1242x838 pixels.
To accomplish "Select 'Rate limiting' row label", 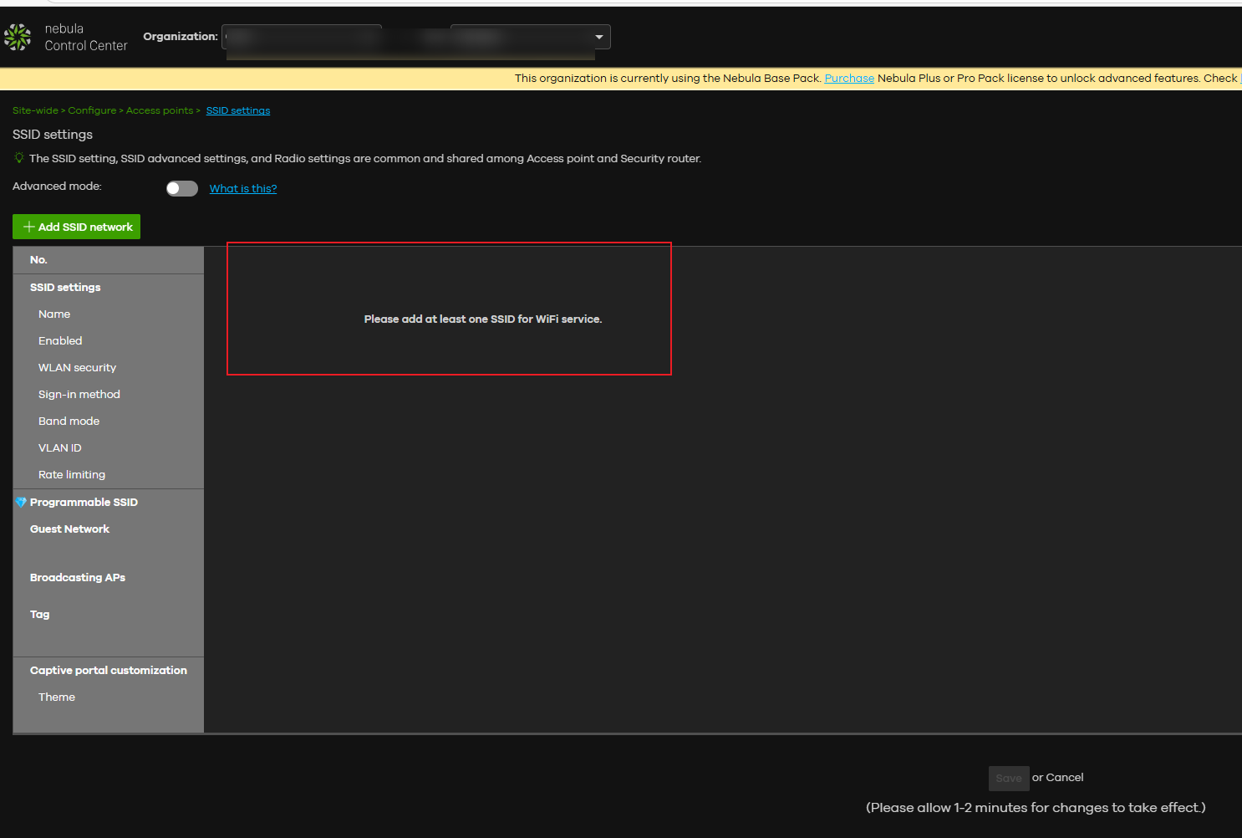I will (72, 474).
